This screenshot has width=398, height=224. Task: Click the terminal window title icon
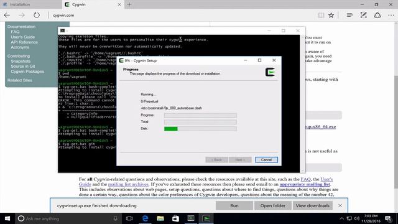point(62,30)
